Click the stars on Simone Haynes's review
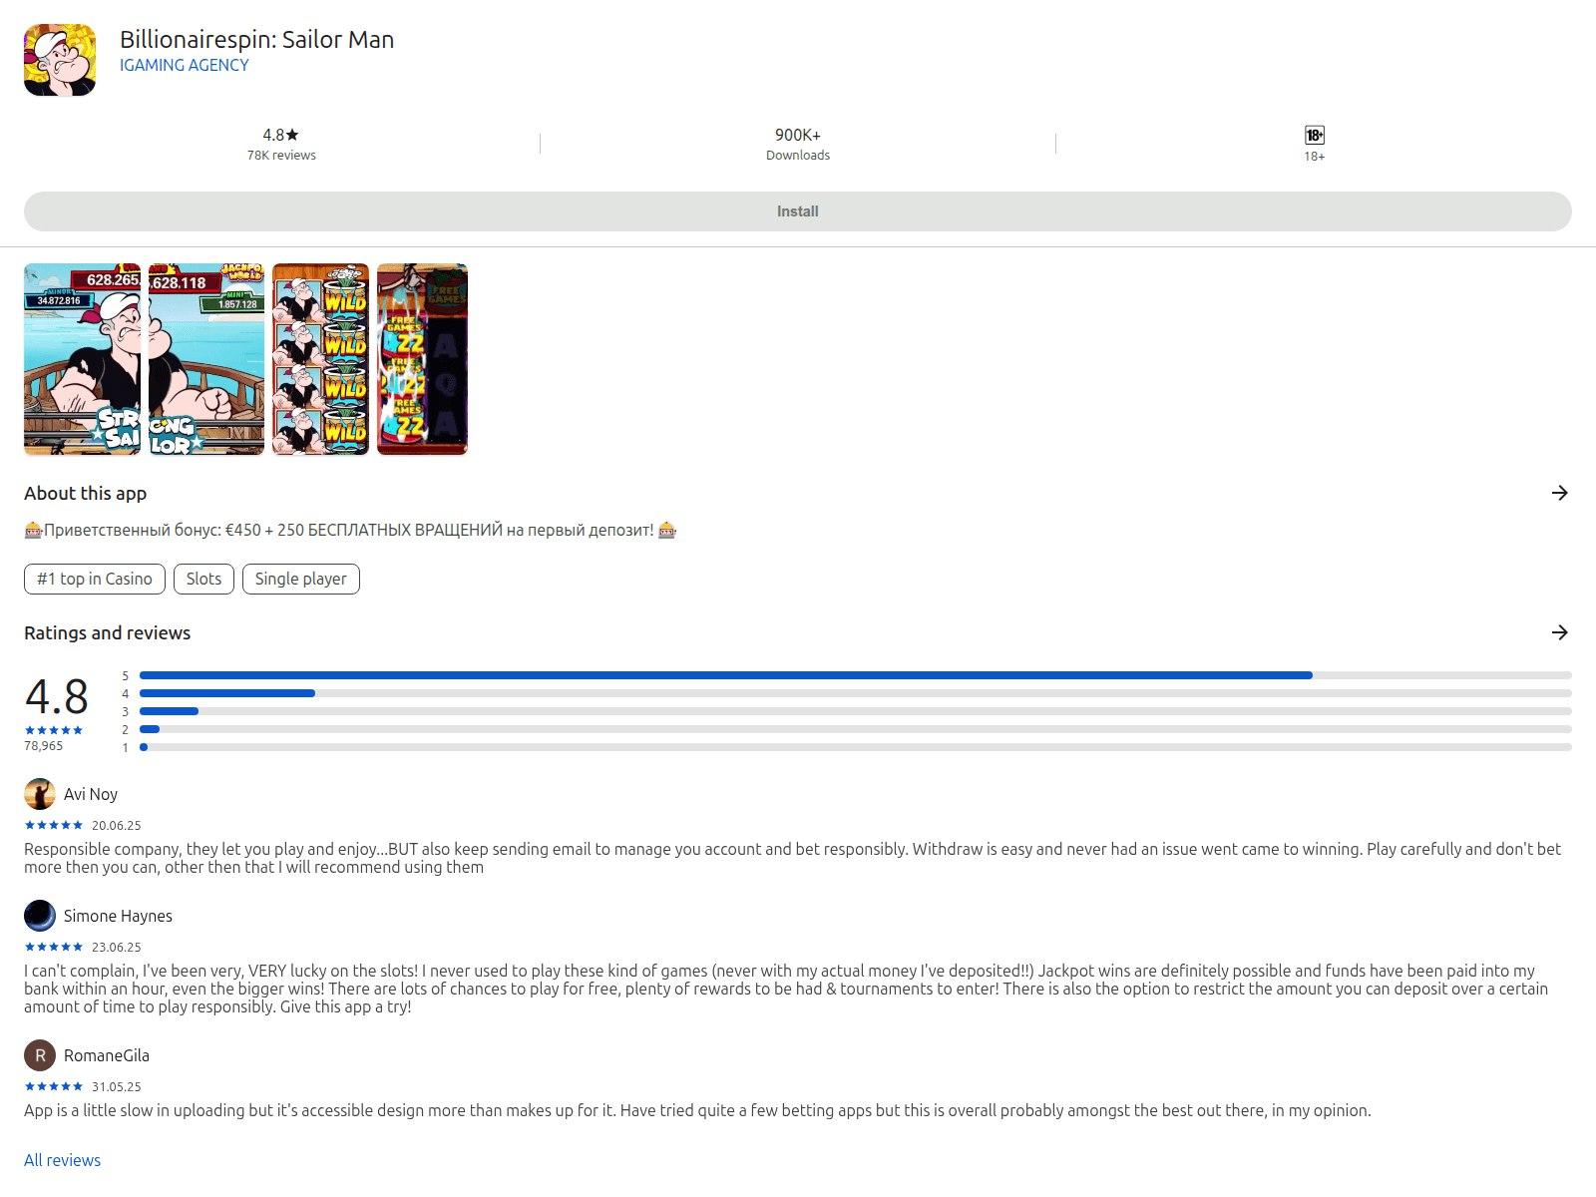 click(x=54, y=947)
